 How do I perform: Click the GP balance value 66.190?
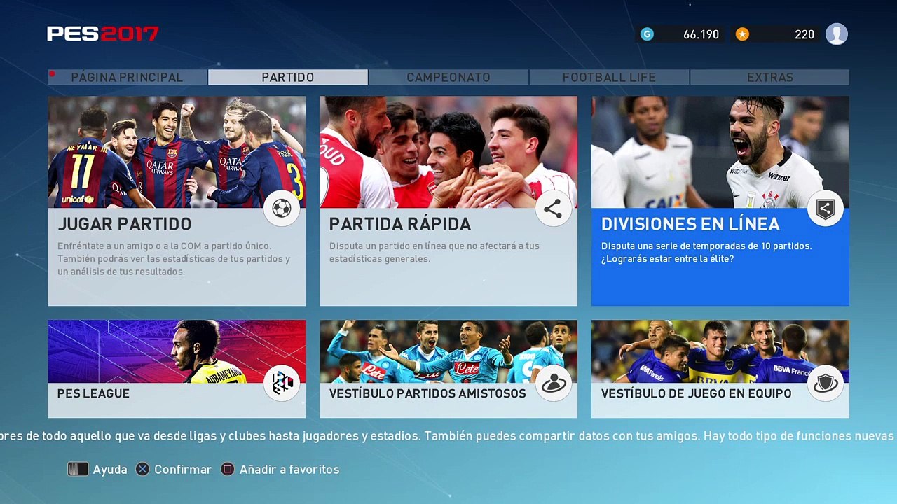(x=701, y=34)
